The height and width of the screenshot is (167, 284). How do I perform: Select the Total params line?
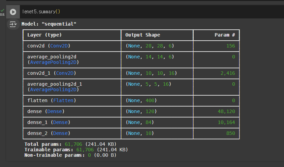70,144
